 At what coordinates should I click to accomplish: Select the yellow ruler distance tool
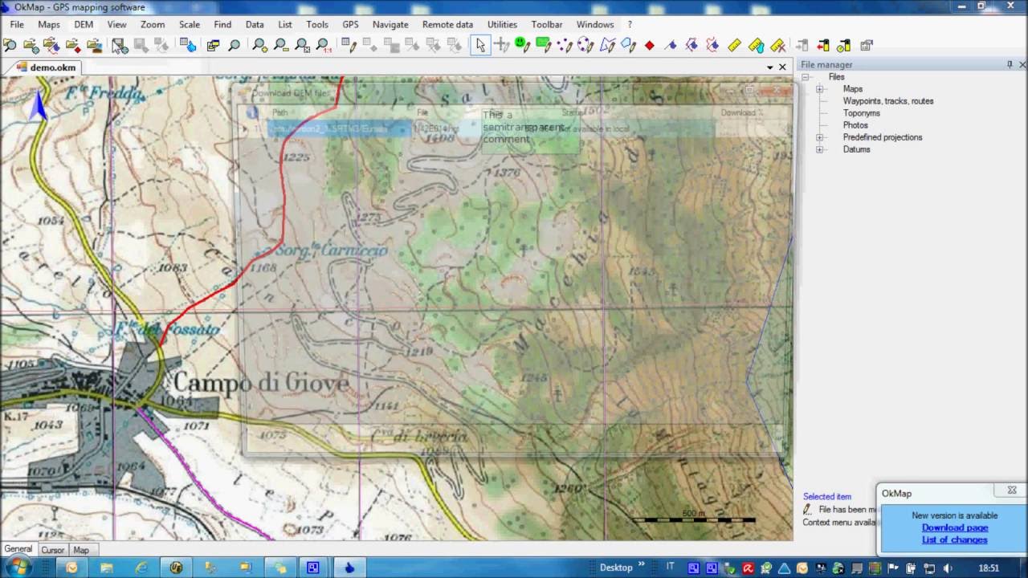pyautogui.click(x=735, y=45)
